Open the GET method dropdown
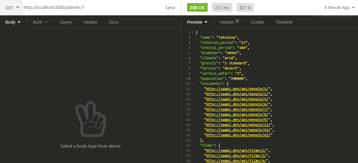 click(12, 8)
